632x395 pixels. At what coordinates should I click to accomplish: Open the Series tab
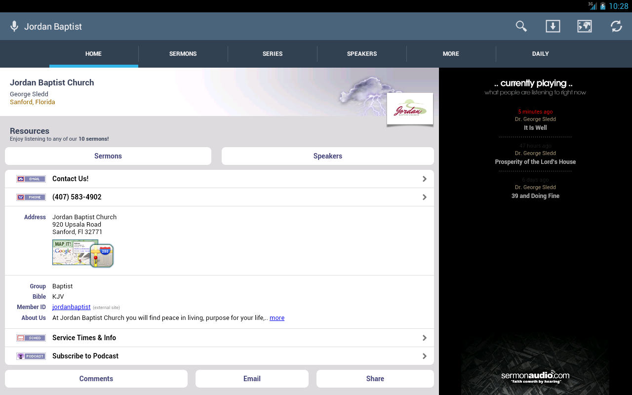click(273, 54)
